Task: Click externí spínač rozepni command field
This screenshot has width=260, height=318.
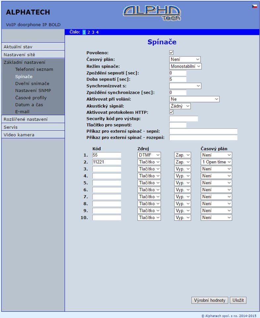Action: click(x=204, y=138)
